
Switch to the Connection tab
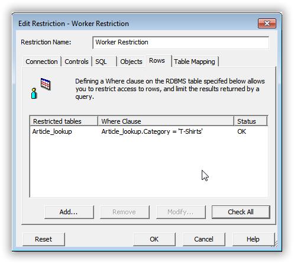click(x=41, y=62)
